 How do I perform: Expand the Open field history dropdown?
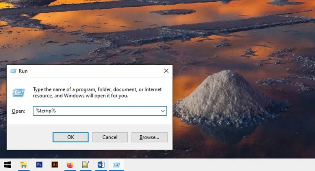[x=163, y=111]
